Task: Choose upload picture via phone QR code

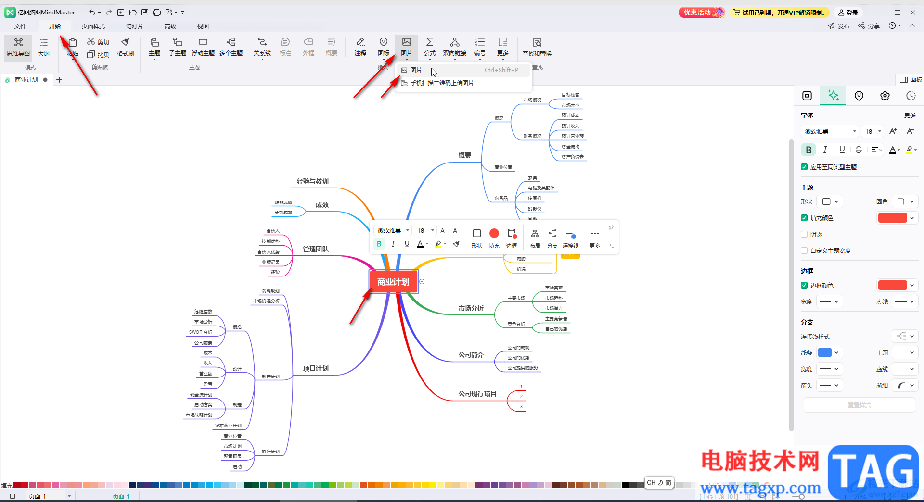Action: coord(464,83)
